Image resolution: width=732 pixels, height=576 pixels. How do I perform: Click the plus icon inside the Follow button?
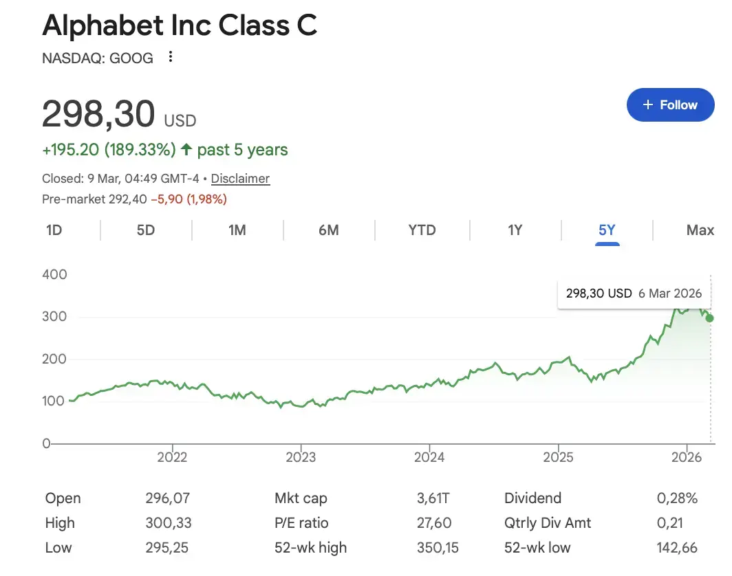point(647,104)
